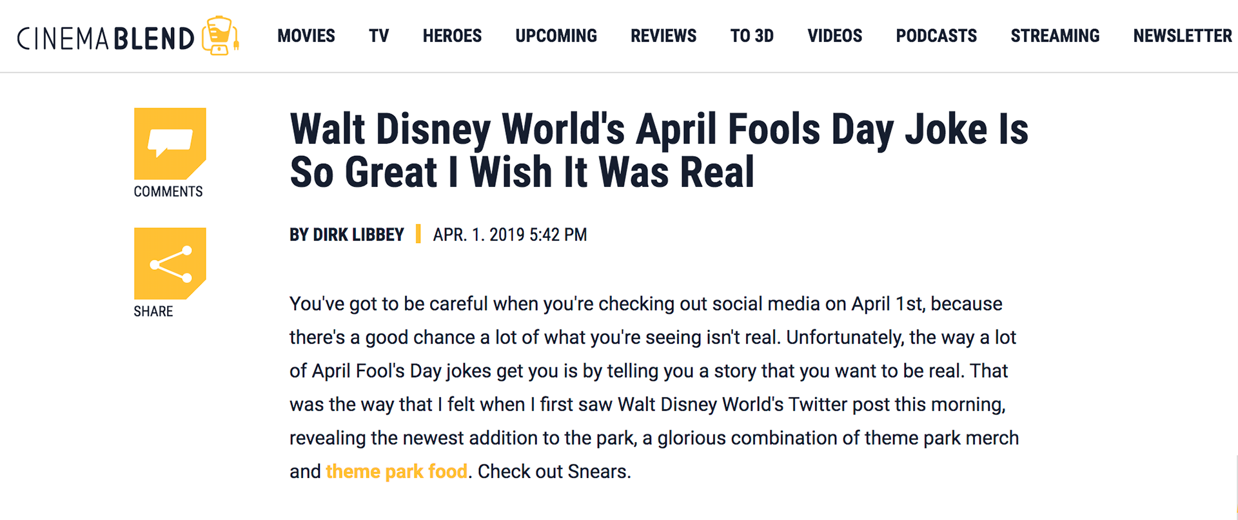Click the CinemaBlend wordmark text
Viewport: 1238px width, 520px height.
tap(106, 39)
